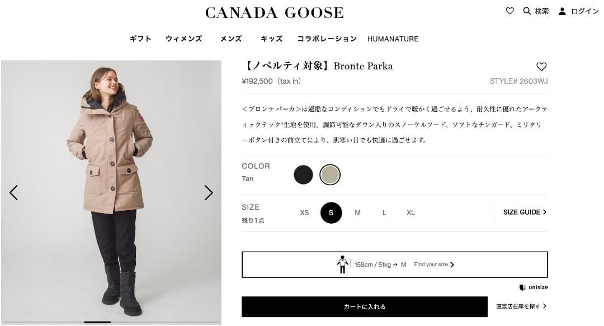
Task: Select size XL
Action: (x=410, y=213)
